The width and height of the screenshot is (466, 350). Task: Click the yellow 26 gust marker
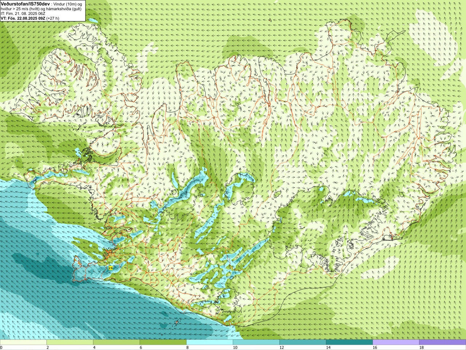pyautogui.click(x=111, y=268)
